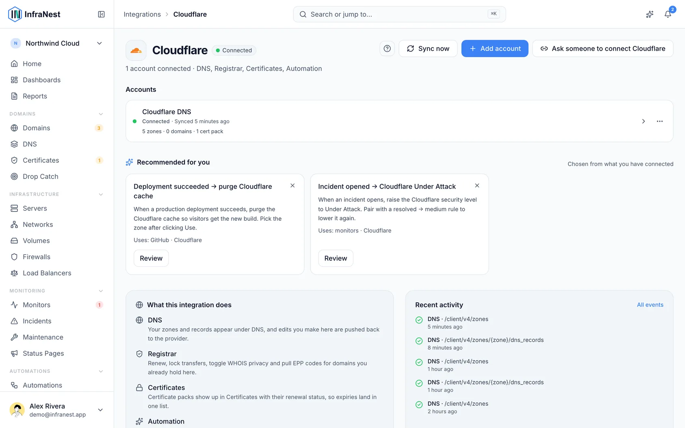
Task: Collapse the Monitoring sidebar section
Action: click(x=101, y=291)
